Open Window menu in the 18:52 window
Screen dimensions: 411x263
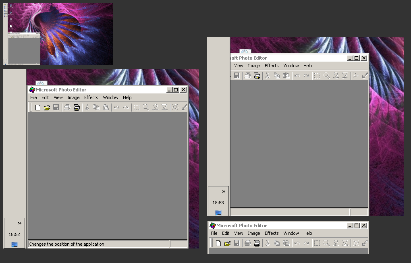click(110, 97)
